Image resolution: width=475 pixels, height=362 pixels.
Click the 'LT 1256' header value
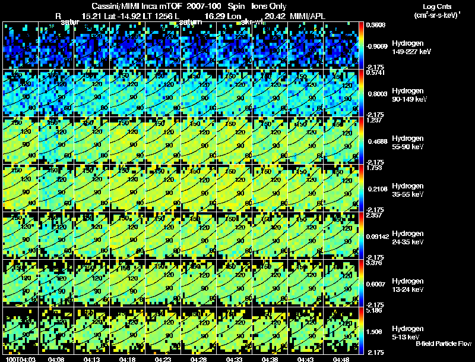pyautogui.click(x=156, y=16)
